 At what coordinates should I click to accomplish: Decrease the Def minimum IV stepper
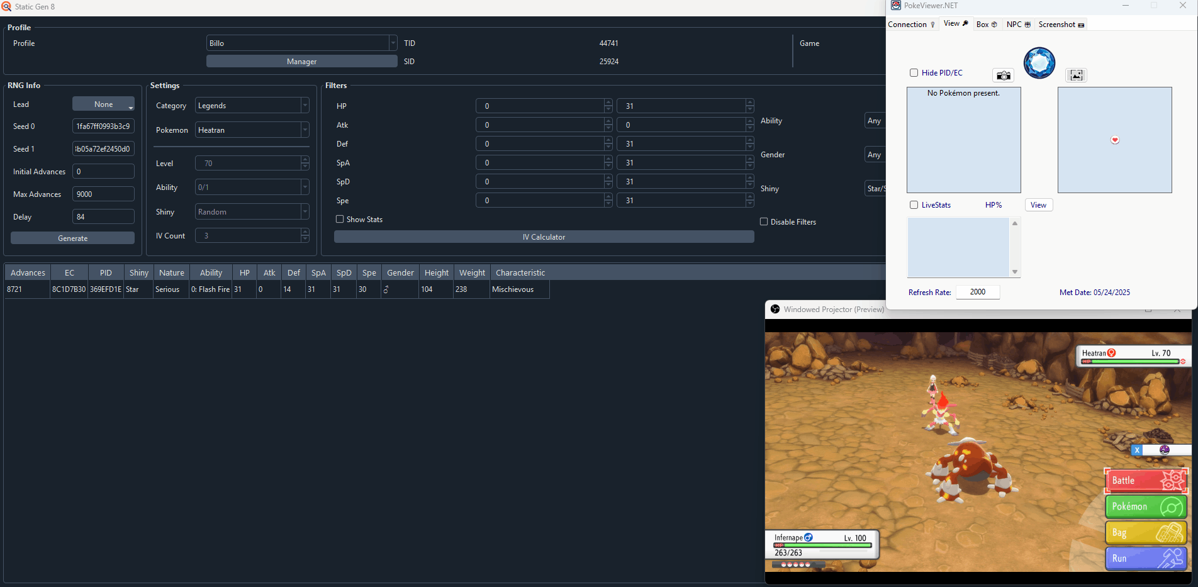pos(608,147)
